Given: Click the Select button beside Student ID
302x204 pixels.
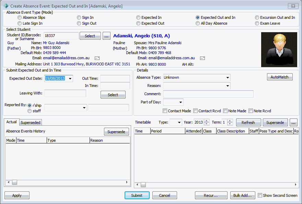Looking at the screenshot, I should pyautogui.click(x=90, y=36).
